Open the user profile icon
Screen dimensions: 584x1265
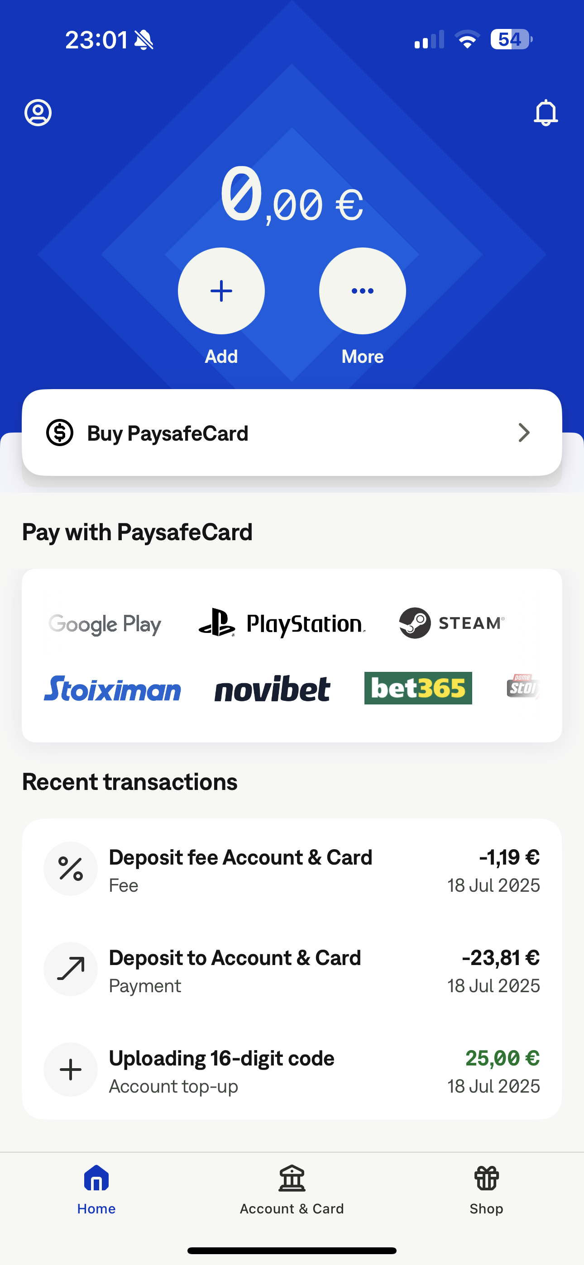point(38,113)
